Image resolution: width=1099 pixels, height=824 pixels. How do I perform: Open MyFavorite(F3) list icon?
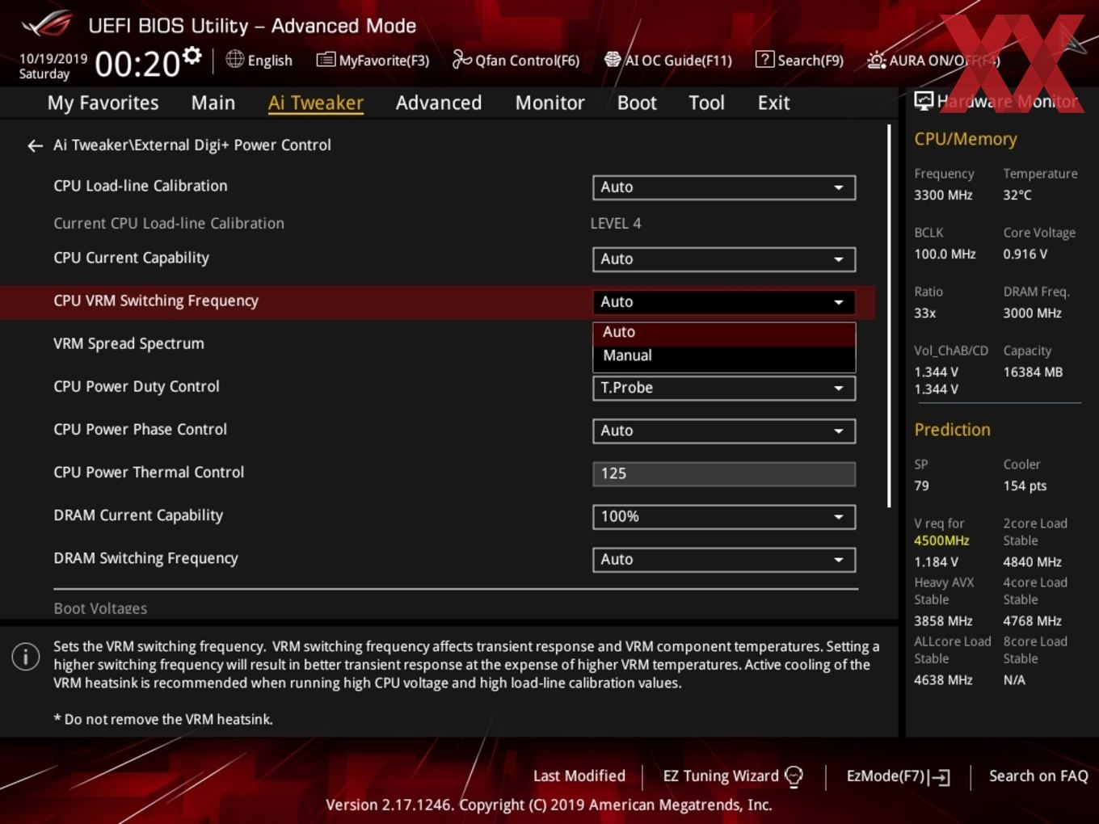[325, 60]
